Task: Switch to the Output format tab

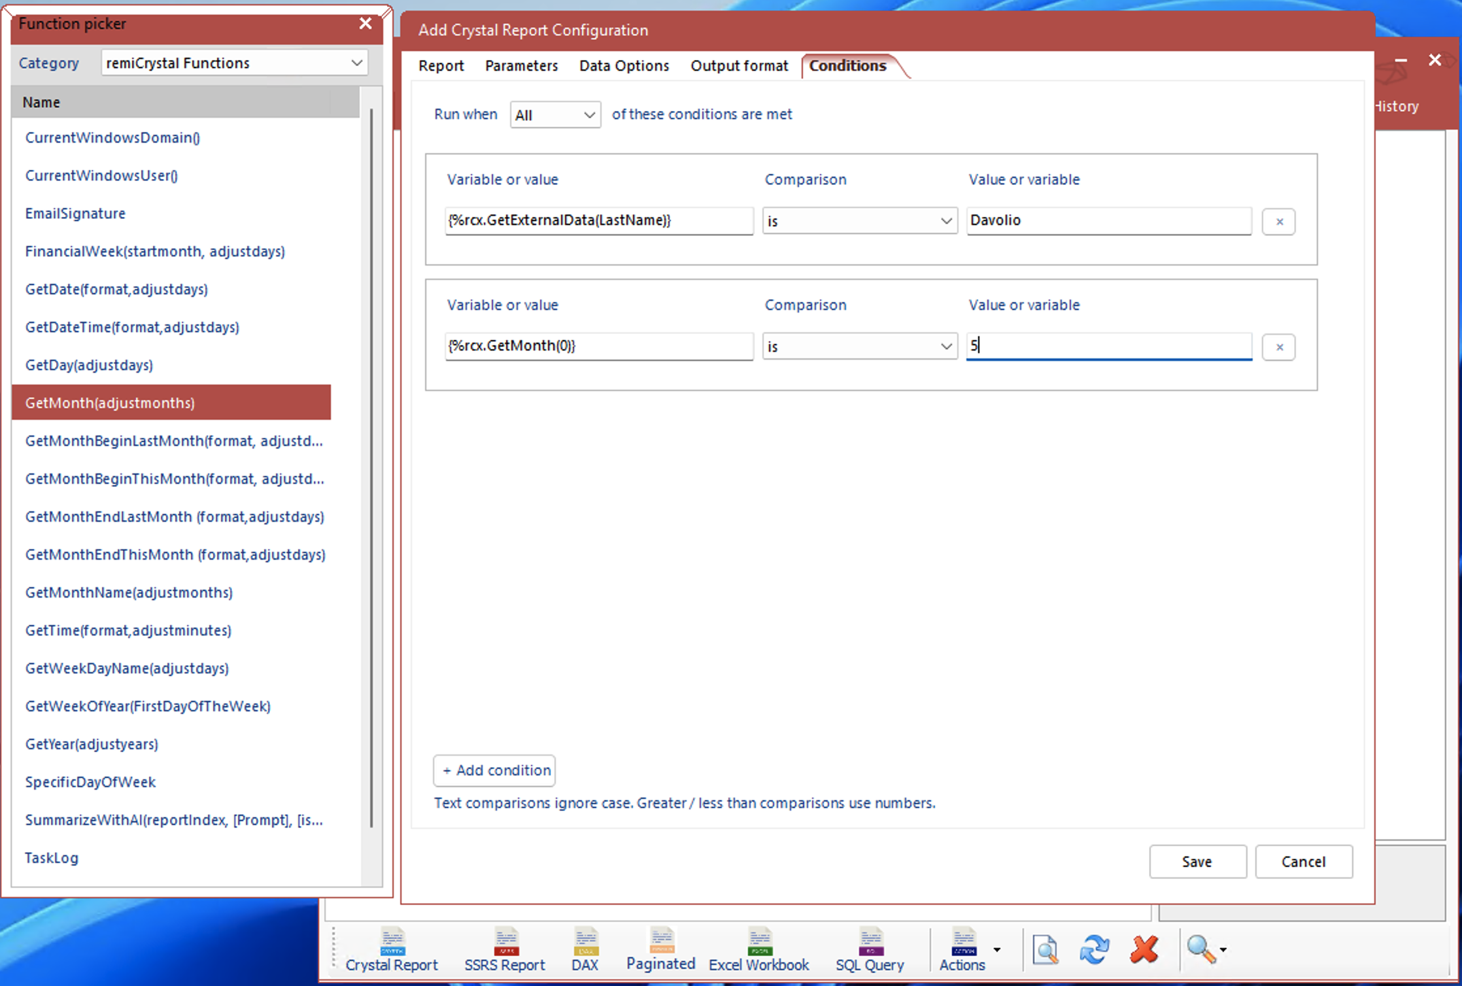Action: pyautogui.click(x=739, y=66)
